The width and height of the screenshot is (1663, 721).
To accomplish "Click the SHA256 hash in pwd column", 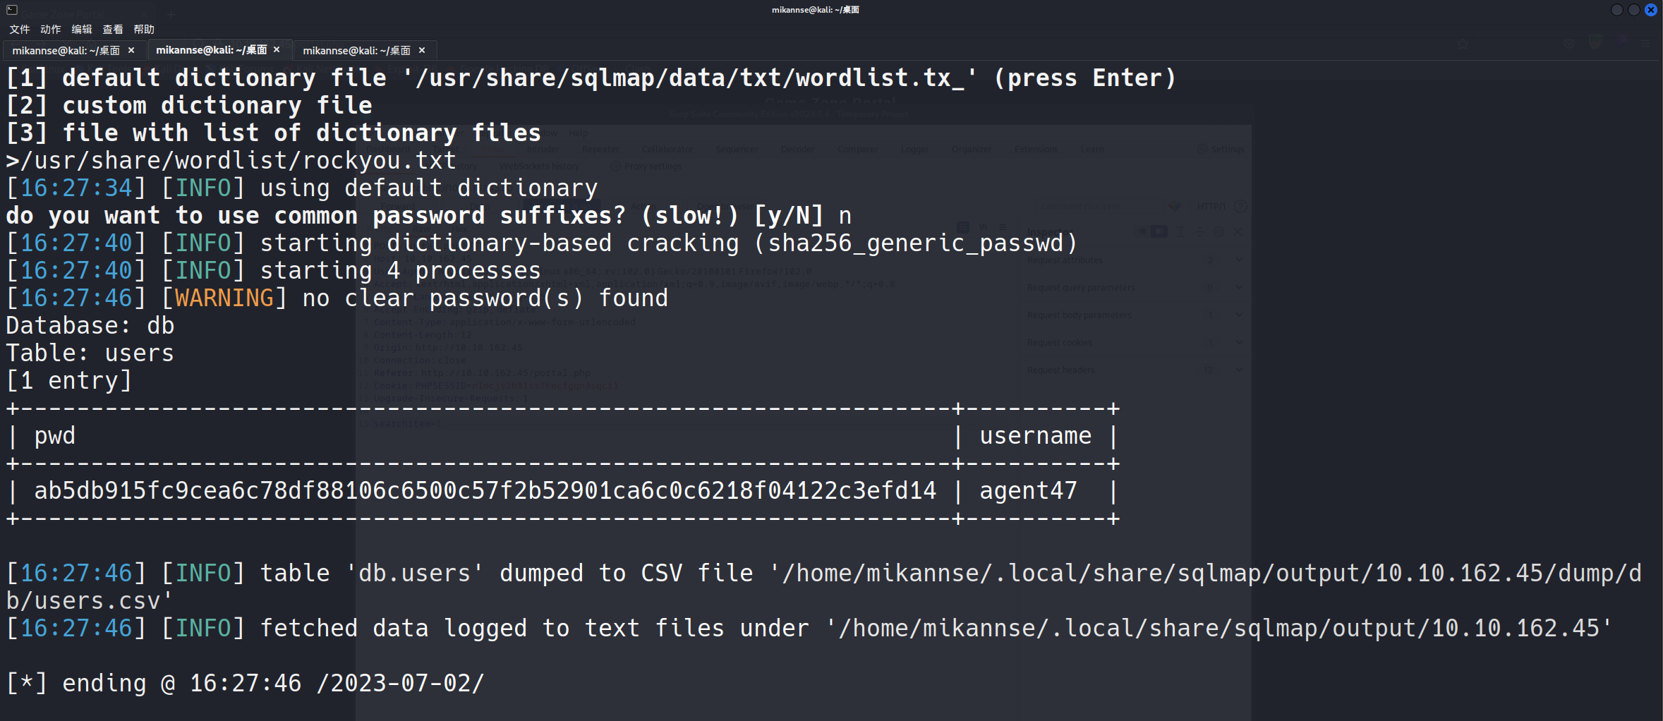I will pos(485,491).
